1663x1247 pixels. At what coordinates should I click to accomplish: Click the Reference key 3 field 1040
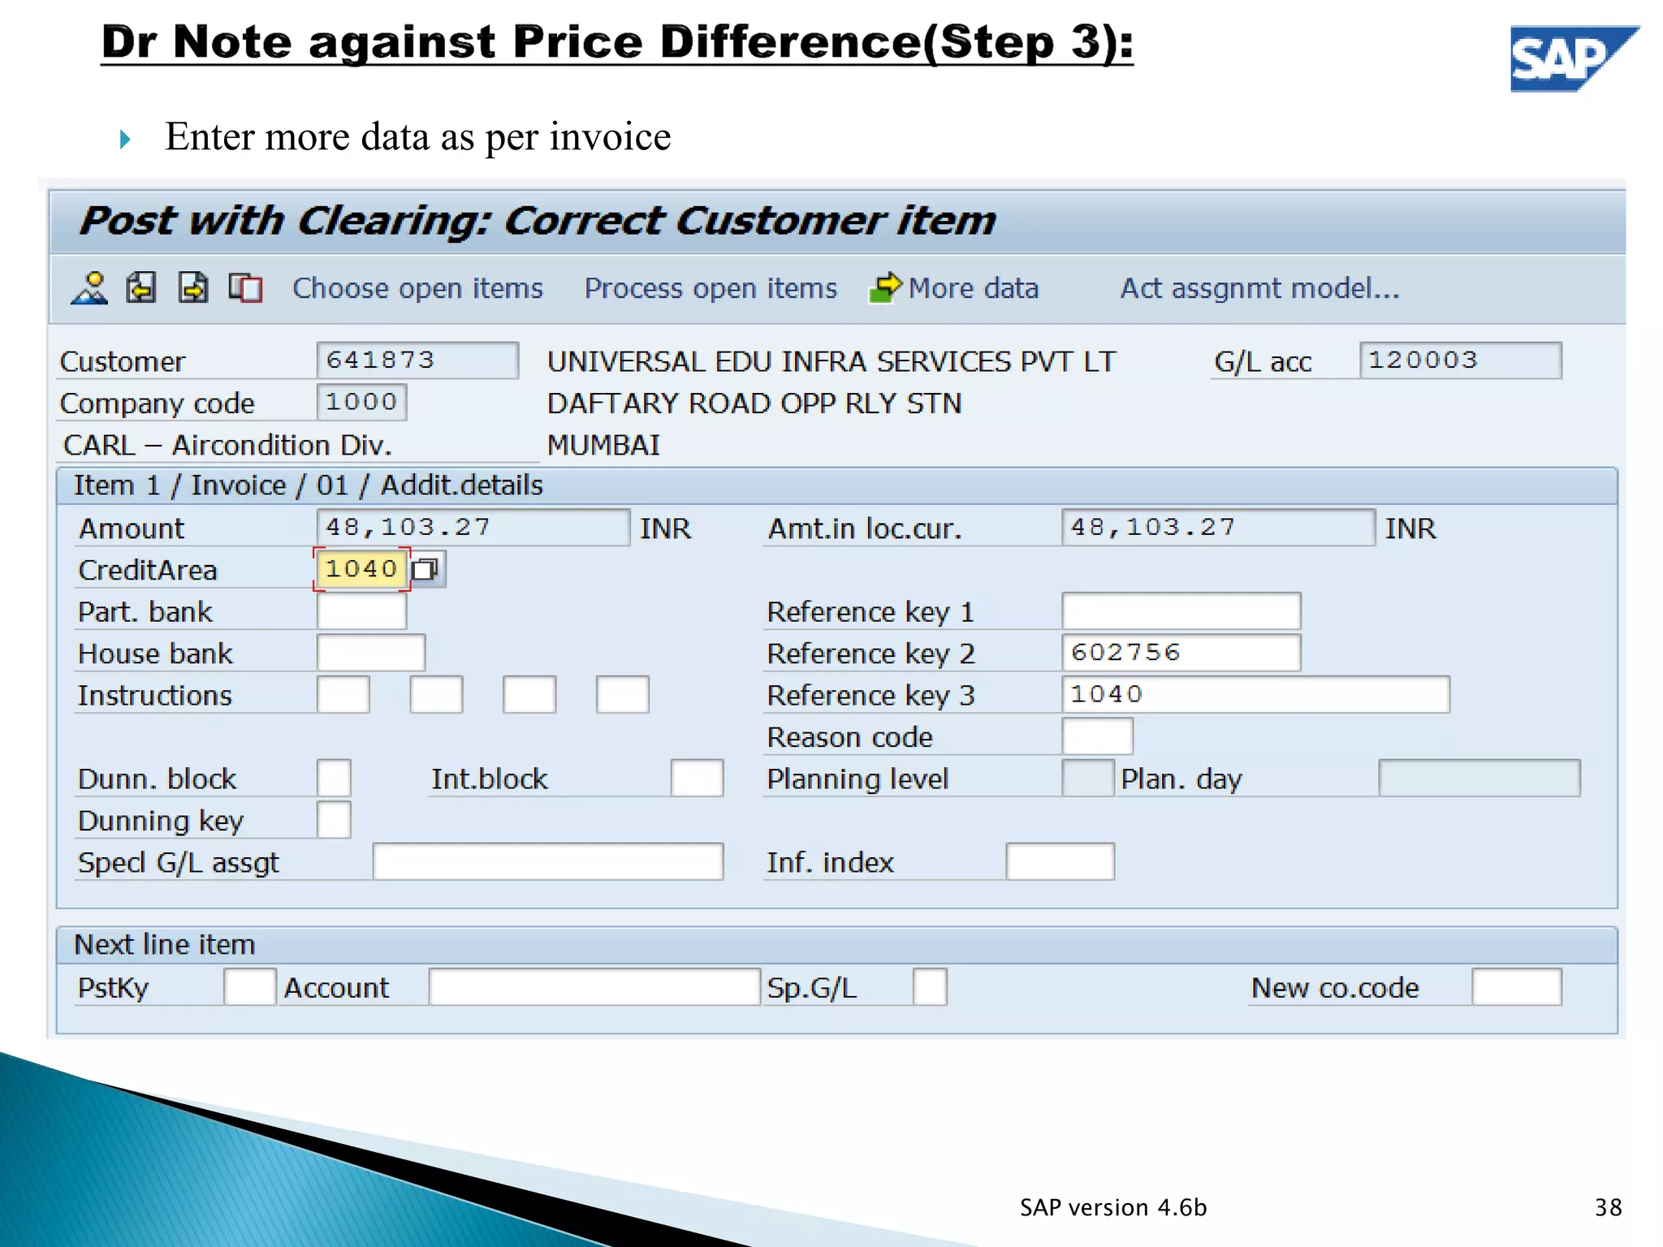point(1255,695)
